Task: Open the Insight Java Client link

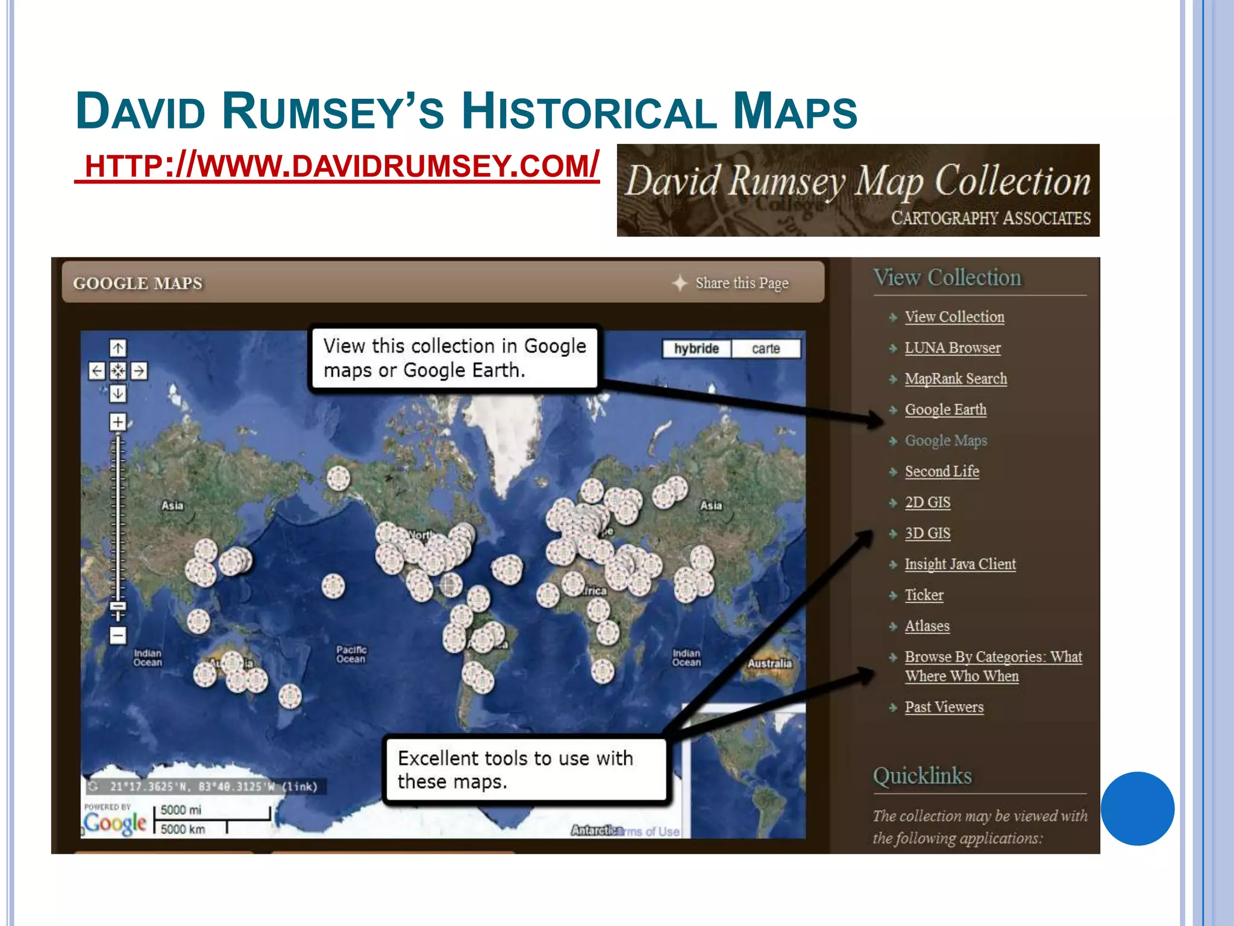Action: (x=960, y=564)
